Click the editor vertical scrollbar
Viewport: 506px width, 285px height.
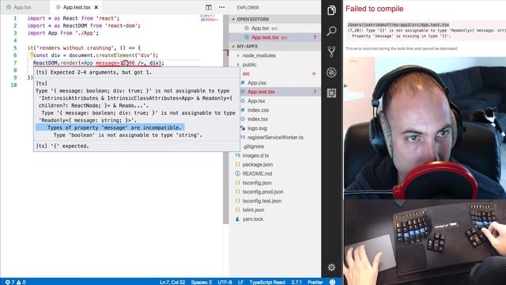[226, 120]
